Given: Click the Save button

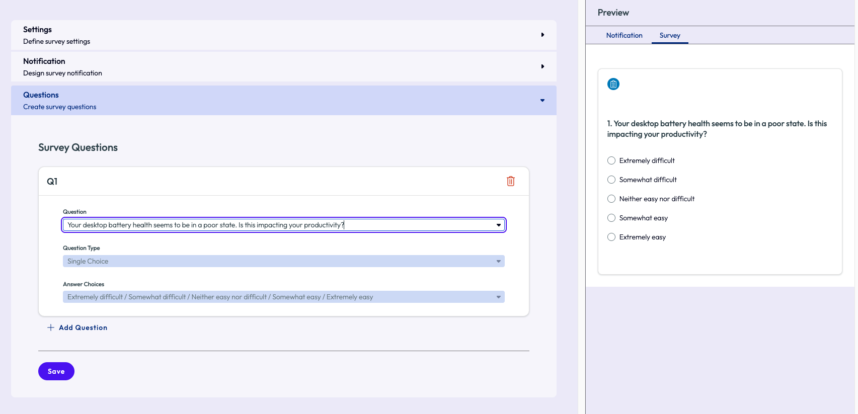Looking at the screenshot, I should pyautogui.click(x=56, y=371).
